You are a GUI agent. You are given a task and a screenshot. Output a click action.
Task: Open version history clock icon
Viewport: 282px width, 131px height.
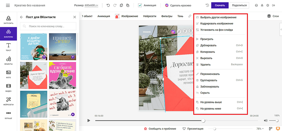207,5
